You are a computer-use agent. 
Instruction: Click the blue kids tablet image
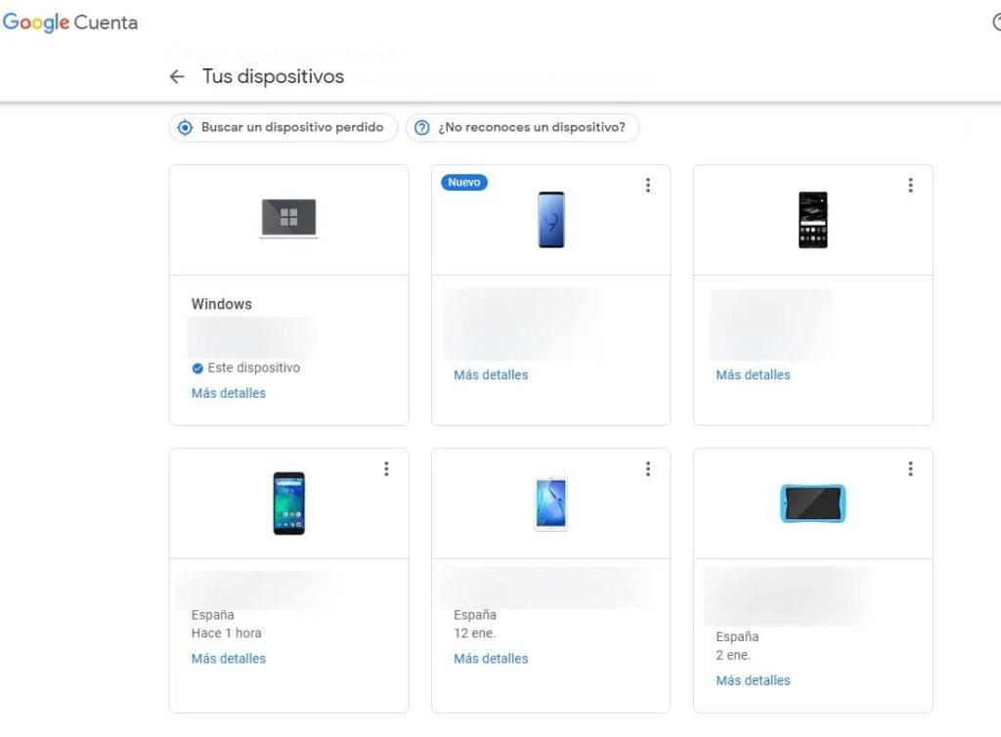click(x=812, y=503)
